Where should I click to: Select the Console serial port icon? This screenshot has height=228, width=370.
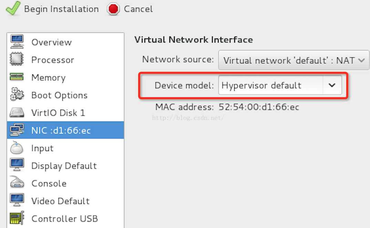17,182
